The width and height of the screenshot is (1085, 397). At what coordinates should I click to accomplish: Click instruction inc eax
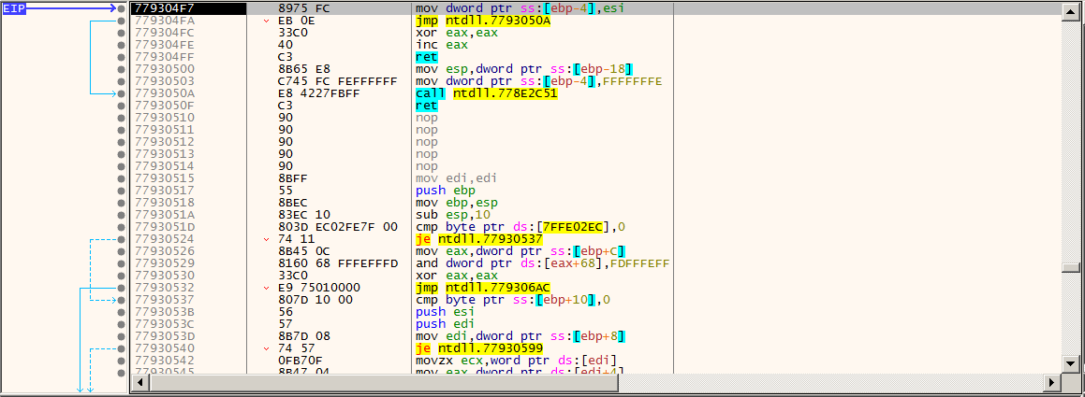click(442, 45)
